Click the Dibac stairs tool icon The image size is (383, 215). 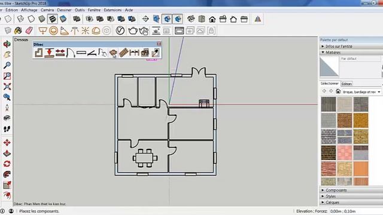[124, 53]
